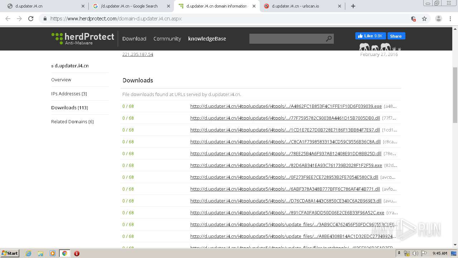Switch to the urlscan.io tab
This screenshot has width=458, height=258.
point(302,6)
